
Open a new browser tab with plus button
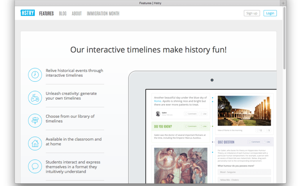click(283, 3)
